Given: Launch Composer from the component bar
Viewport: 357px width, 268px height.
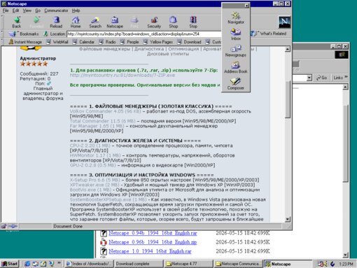Looking at the screenshot, I should tap(236, 84).
